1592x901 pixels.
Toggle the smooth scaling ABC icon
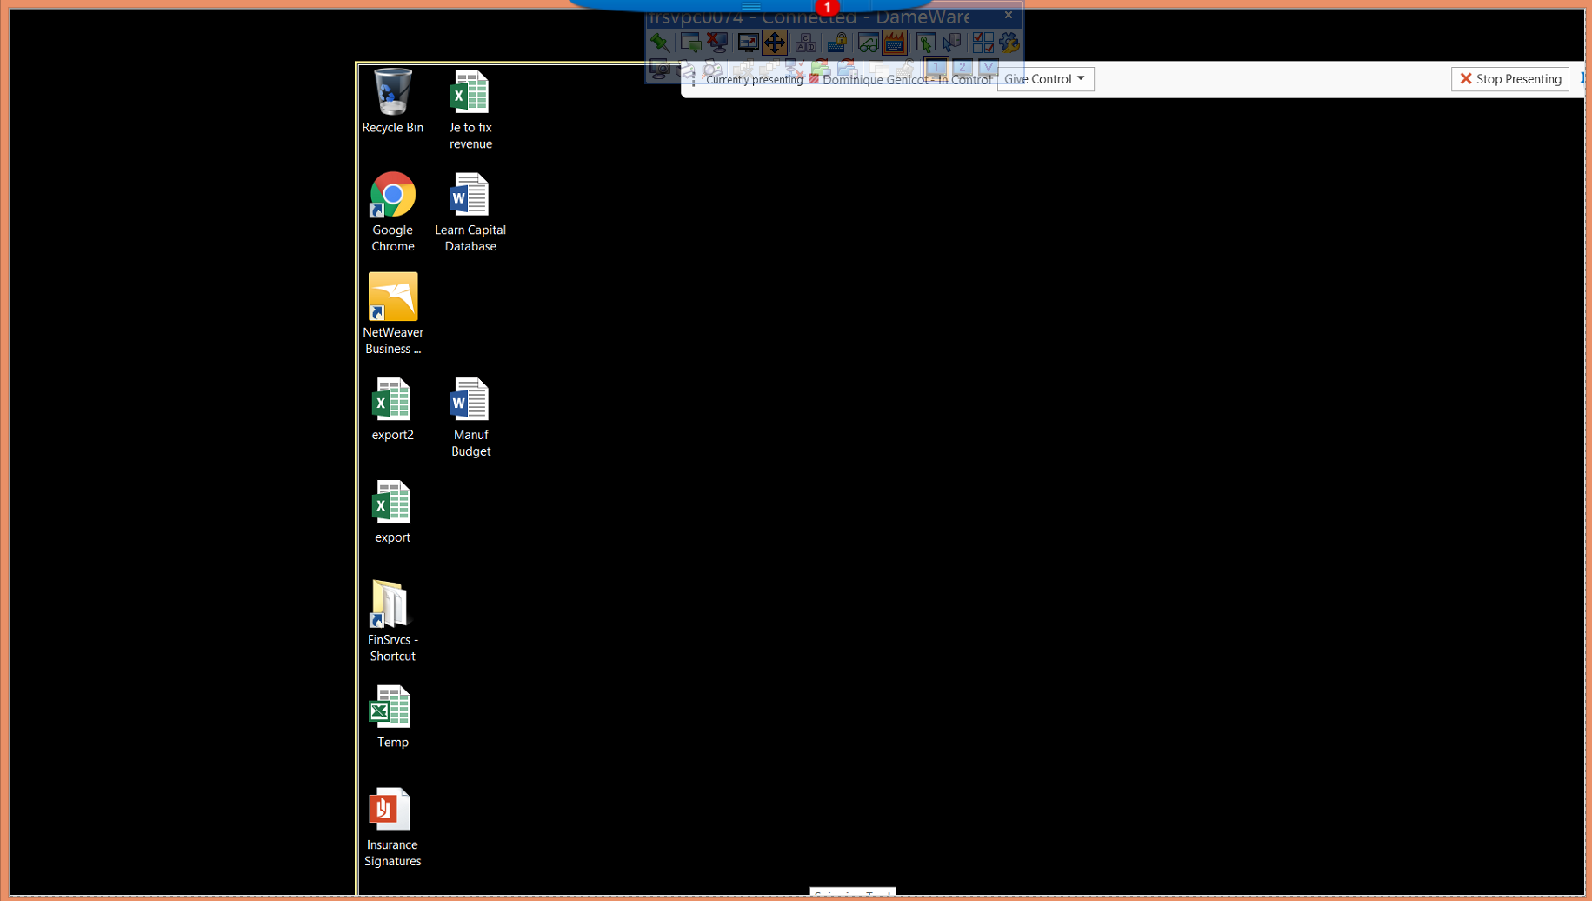[805, 42]
